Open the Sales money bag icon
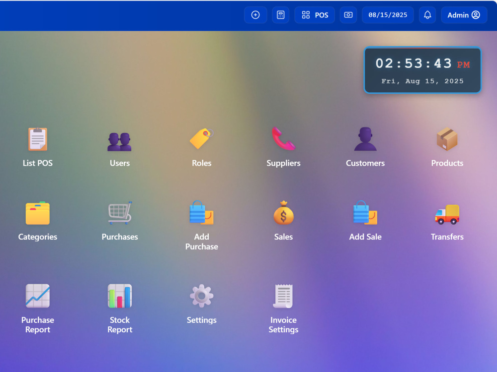The width and height of the screenshot is (497, 372). click(283, 213)
